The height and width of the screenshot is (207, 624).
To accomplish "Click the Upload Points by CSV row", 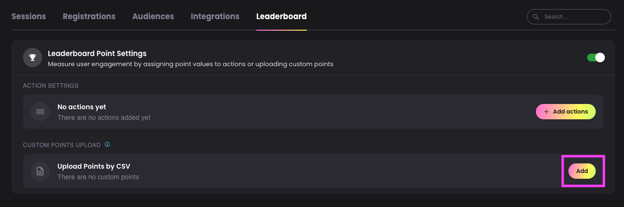I will (x=313, y=171).
